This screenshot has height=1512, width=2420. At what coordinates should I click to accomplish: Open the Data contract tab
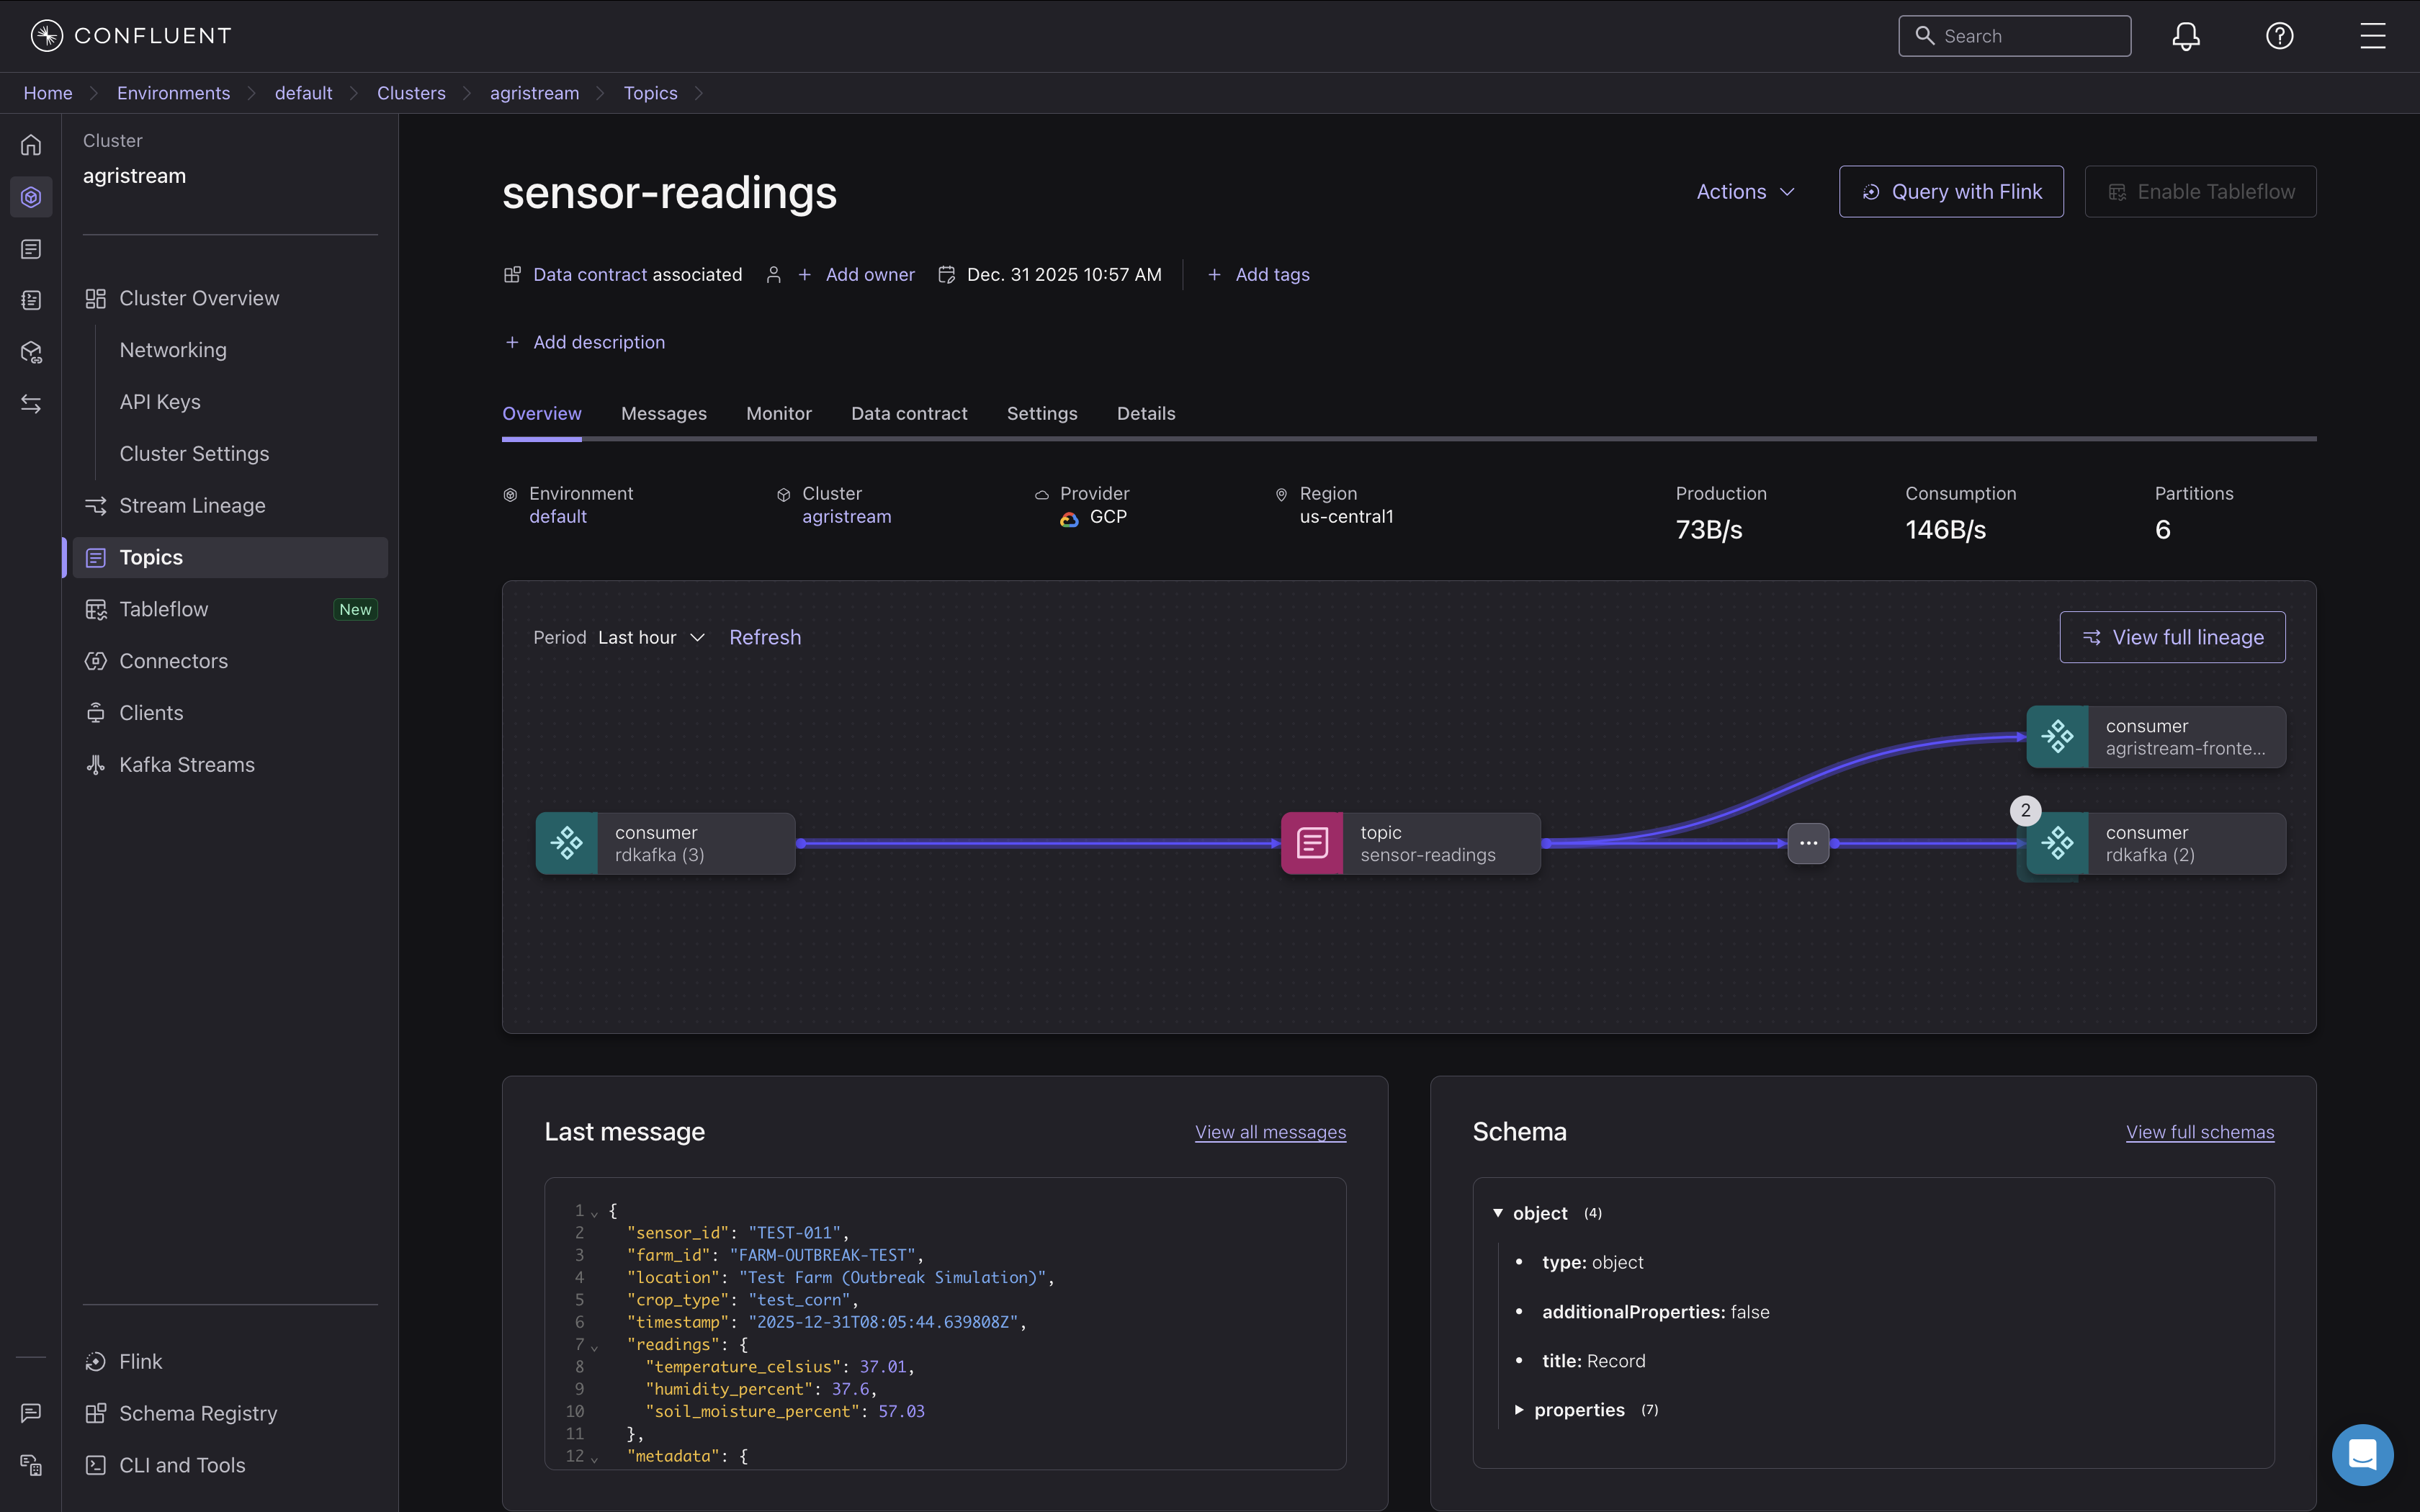(x=908, y=414)
